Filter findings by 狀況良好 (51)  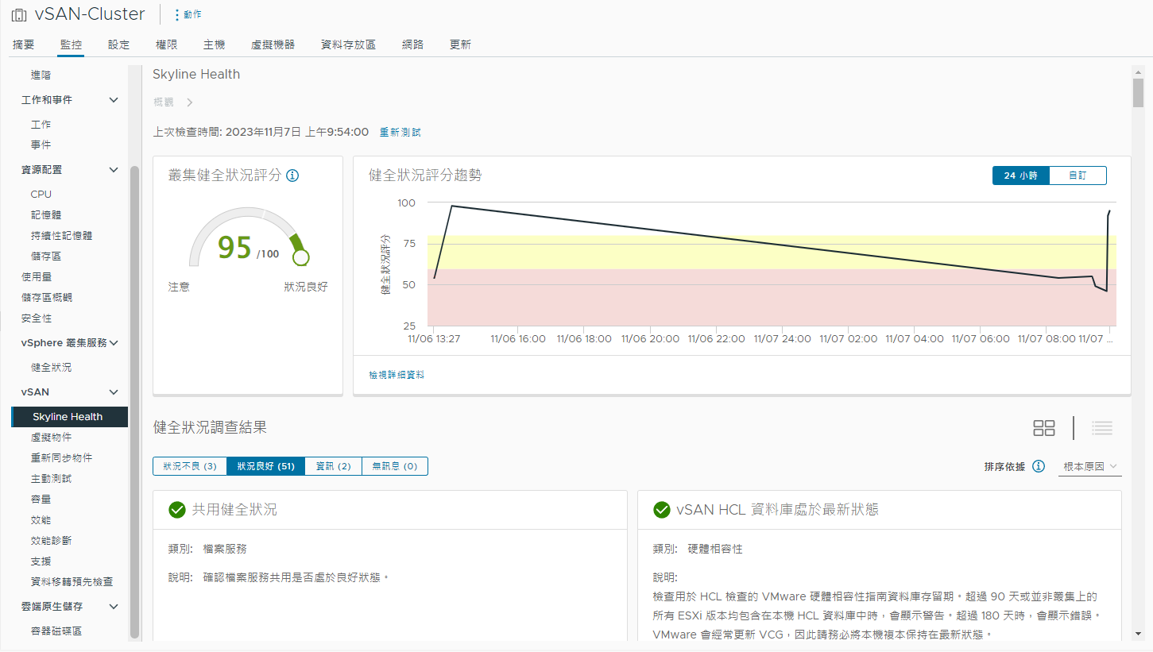pos(266,466)
